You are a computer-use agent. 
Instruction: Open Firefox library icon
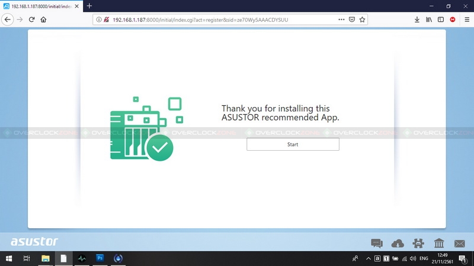(x=429, y=20)
